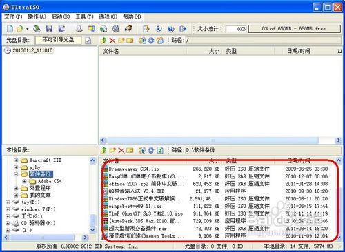Click the blue info icon in main toolbar
Screen dimensions: 345x252
click(158, 29)
